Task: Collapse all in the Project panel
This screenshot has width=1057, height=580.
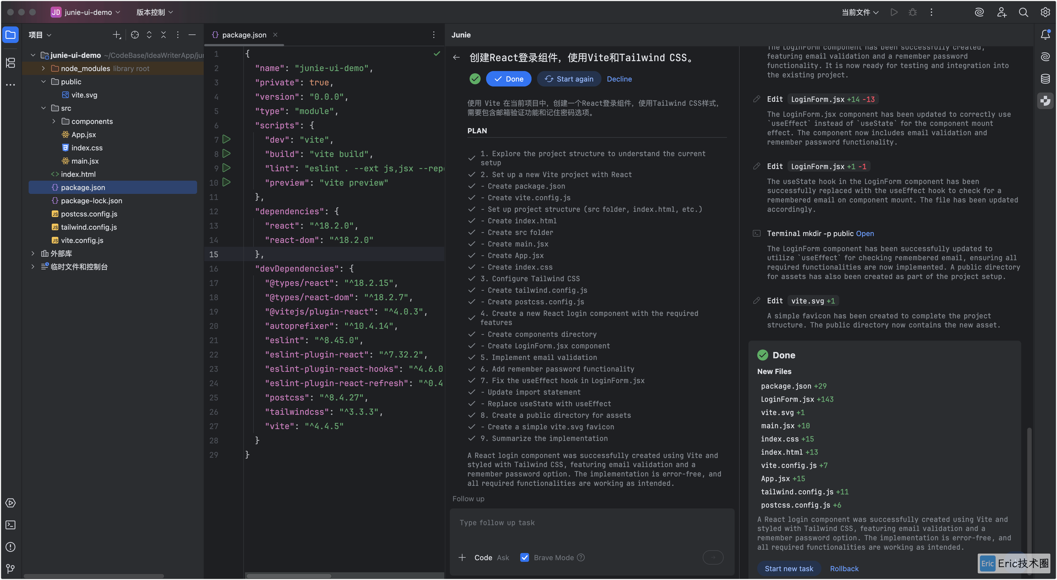Action: [x=163, y=35]
